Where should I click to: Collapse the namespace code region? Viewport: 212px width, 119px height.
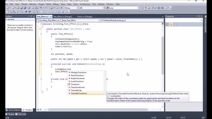point(41,24)
